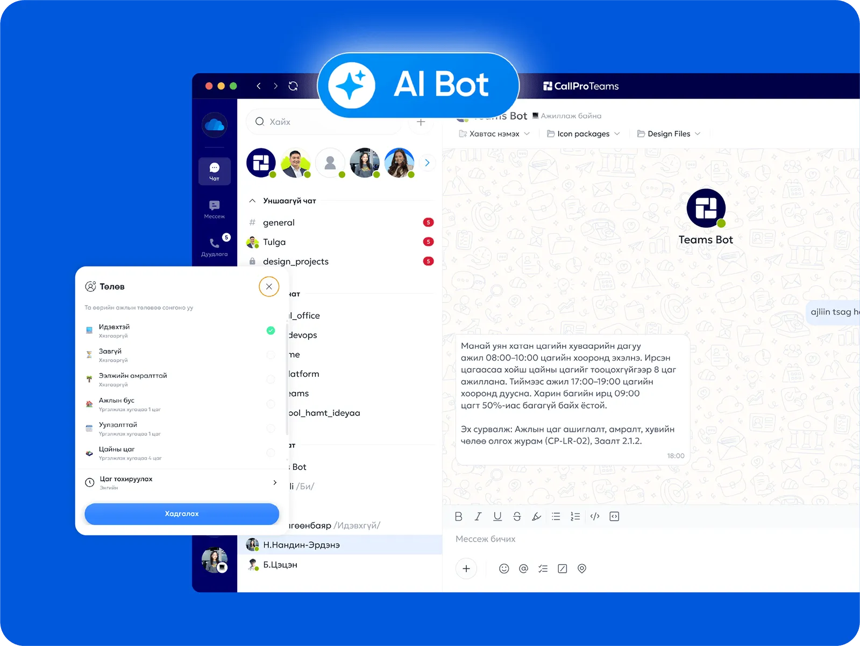Select the Завгүй status option

tap(181, 355)
